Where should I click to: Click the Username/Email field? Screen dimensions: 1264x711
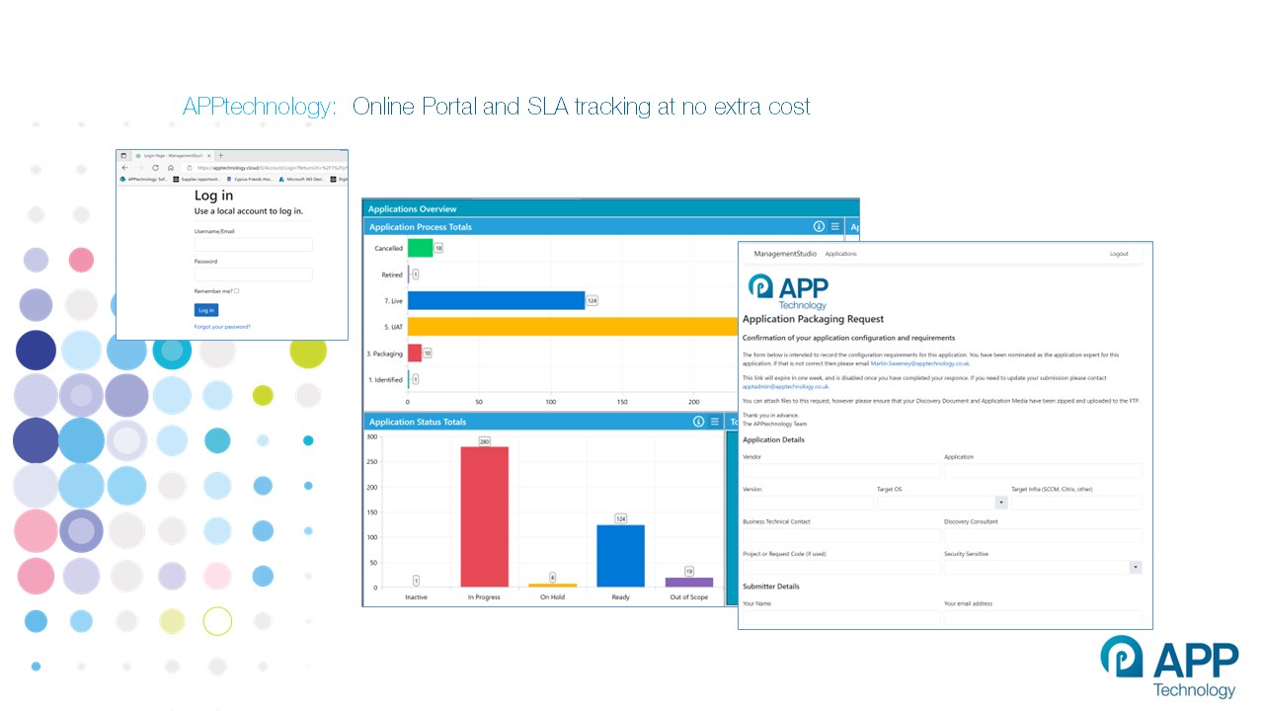click(x=254, y=245)
